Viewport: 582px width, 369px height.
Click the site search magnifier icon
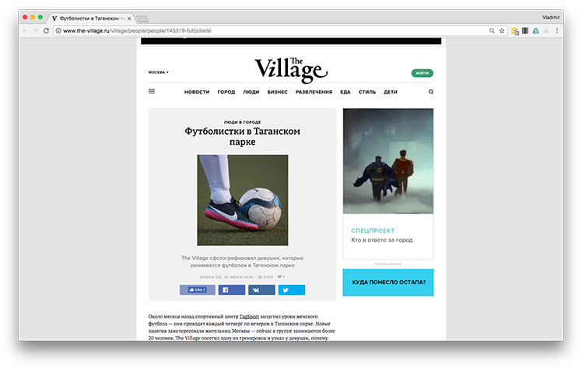431,92
